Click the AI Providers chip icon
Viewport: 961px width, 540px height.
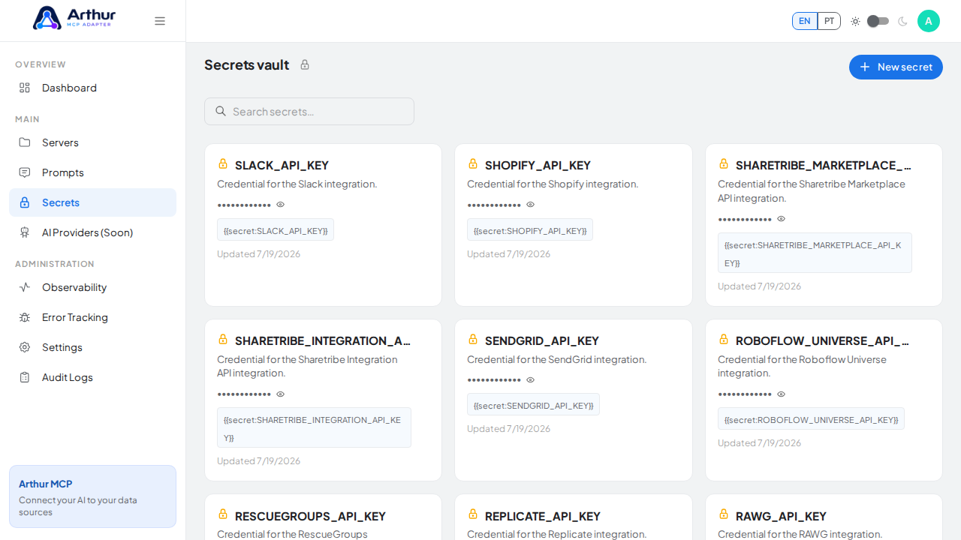[x=25, y=232]
